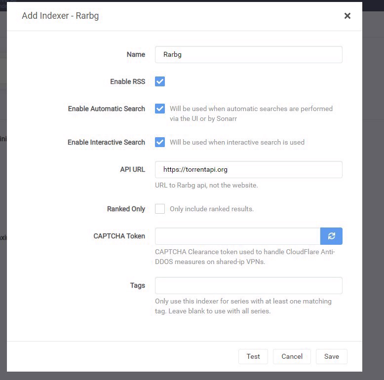Click the Tags matching-tag help text
Viewport: 384px width, 380px height.
[x=243, y=306]
